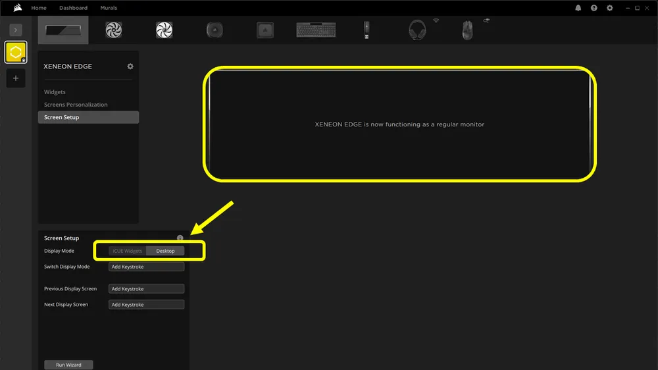
Task: Minimize the iCUE window
Action: click(x=628, y=8)
